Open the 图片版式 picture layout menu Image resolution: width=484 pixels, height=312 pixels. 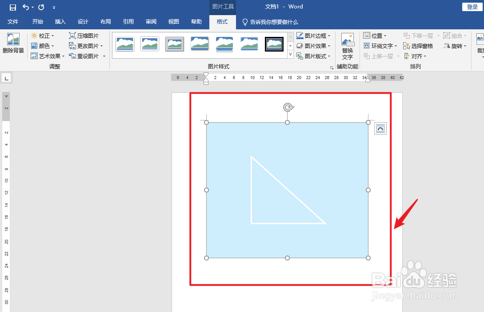[313, 56]
